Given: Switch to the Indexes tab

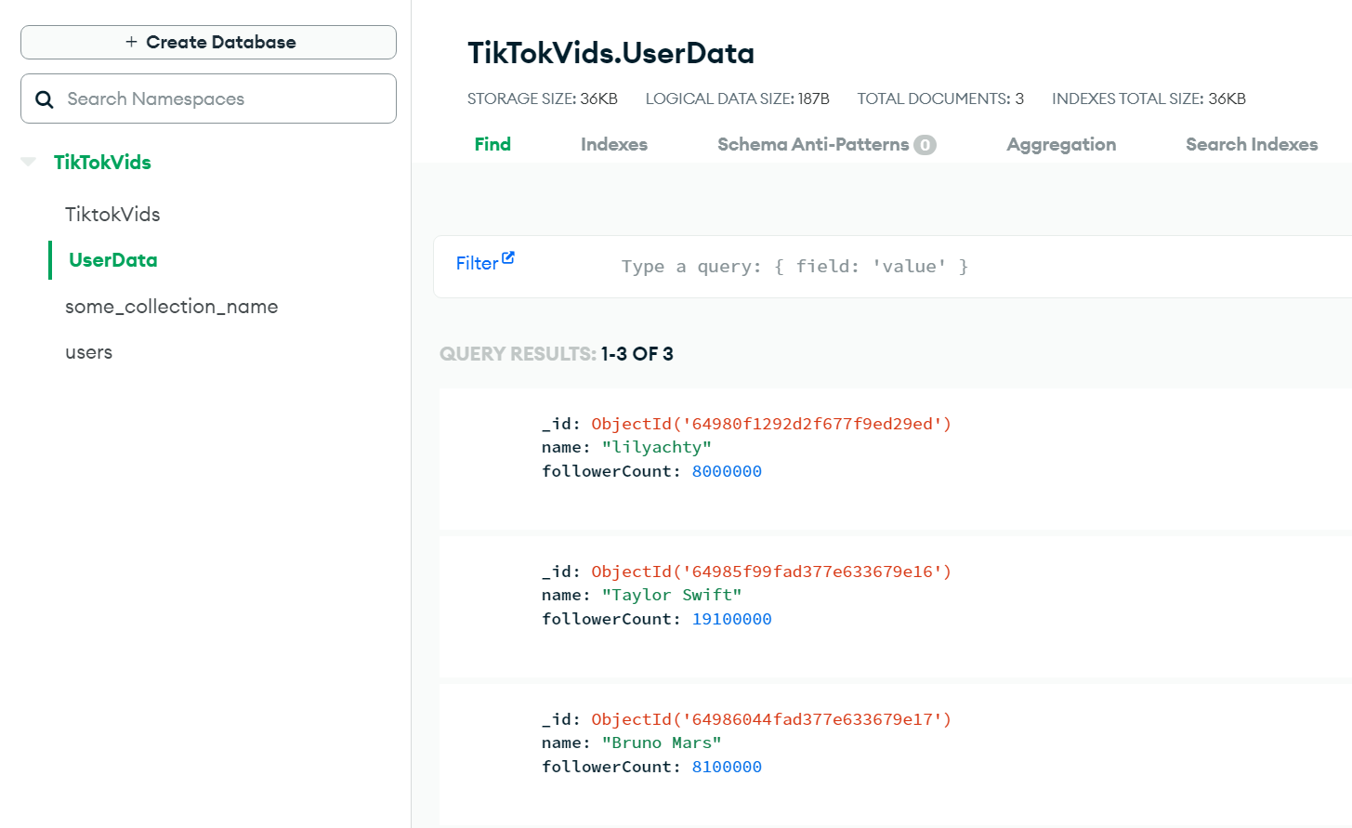Looking at the screenshot, I should coord(614,144).
